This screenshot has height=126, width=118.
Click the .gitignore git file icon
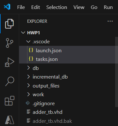(x=28, y=103)
